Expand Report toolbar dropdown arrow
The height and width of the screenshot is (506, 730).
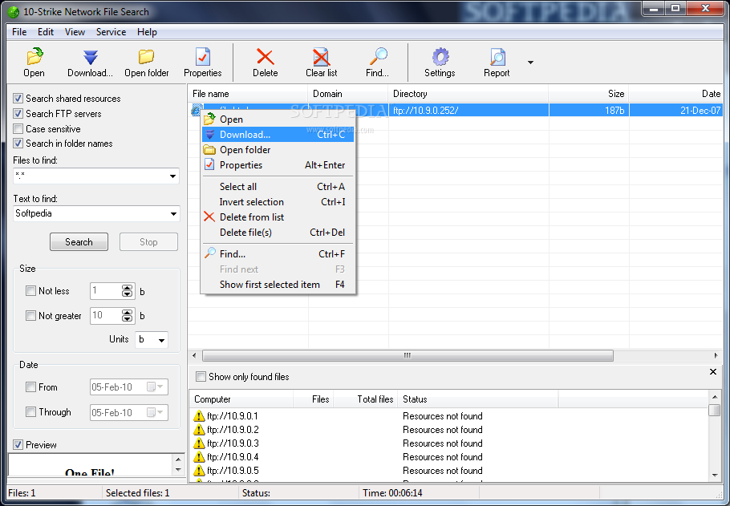[530, 62]
